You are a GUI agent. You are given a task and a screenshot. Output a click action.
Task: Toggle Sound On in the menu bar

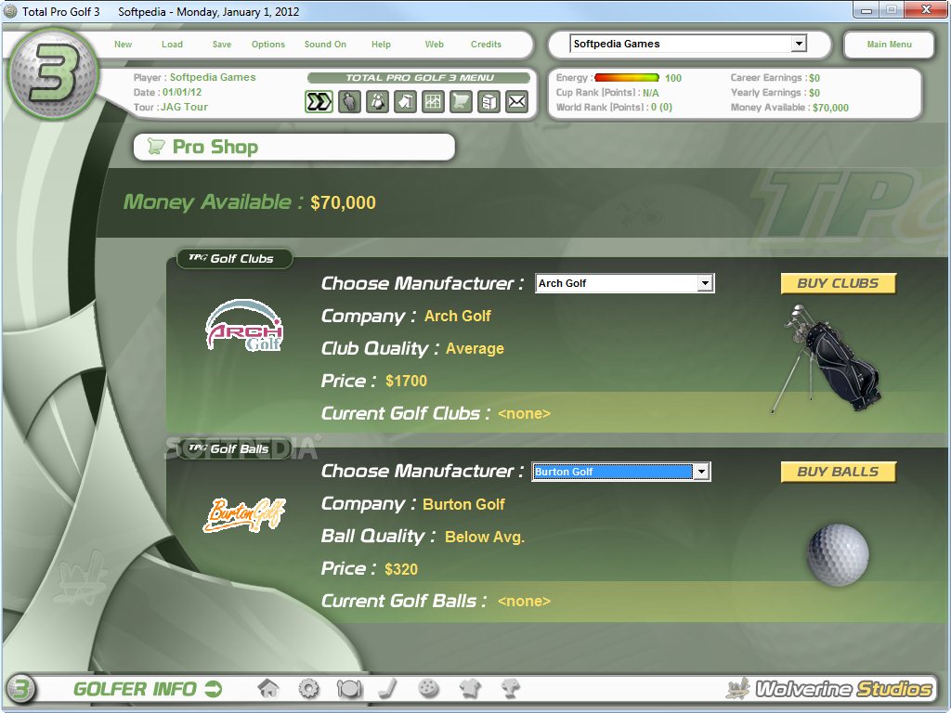[x=325, y=45]
